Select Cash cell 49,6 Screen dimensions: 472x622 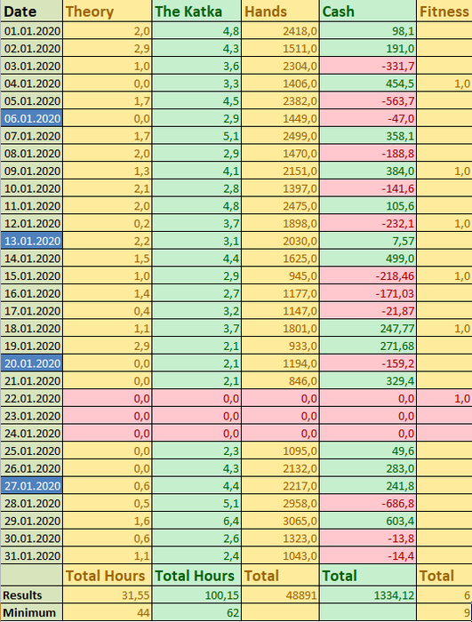point(368,451)
